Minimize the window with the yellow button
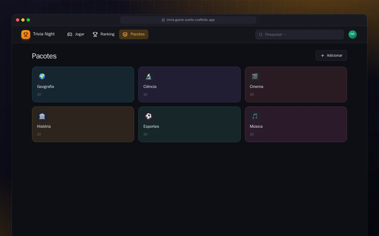Viewport: 379px width, 236px height. pos(23,20)
